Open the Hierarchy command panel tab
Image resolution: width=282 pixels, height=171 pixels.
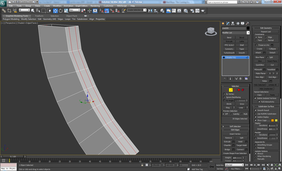(233, 23)
